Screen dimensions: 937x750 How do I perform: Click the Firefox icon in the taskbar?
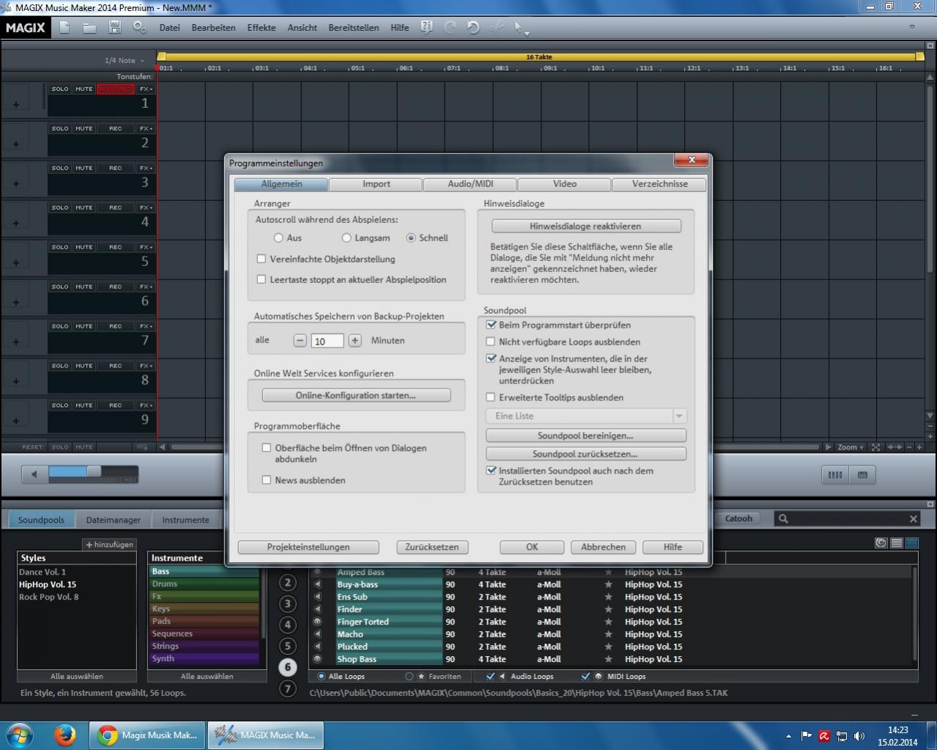(x=65, y=735)
